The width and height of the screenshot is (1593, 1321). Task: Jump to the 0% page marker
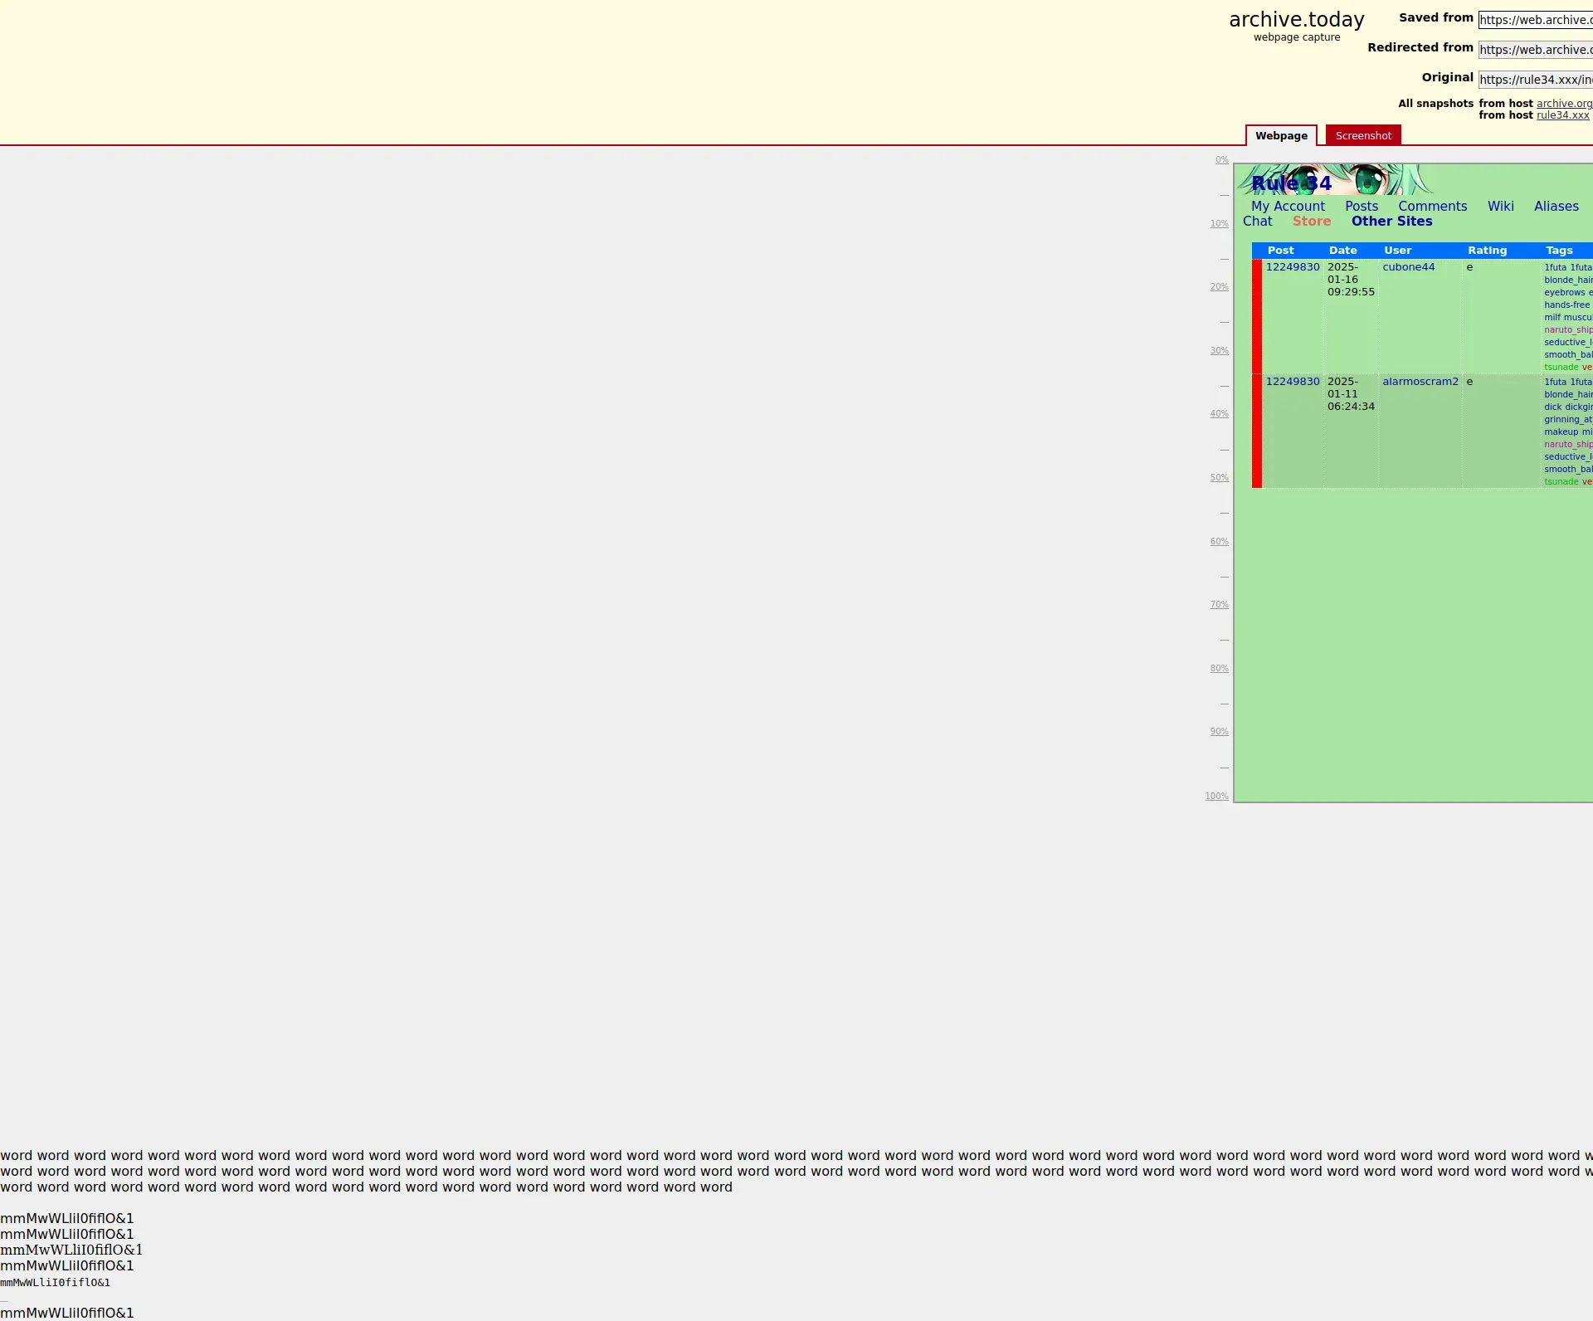[x=1221, y=160]
